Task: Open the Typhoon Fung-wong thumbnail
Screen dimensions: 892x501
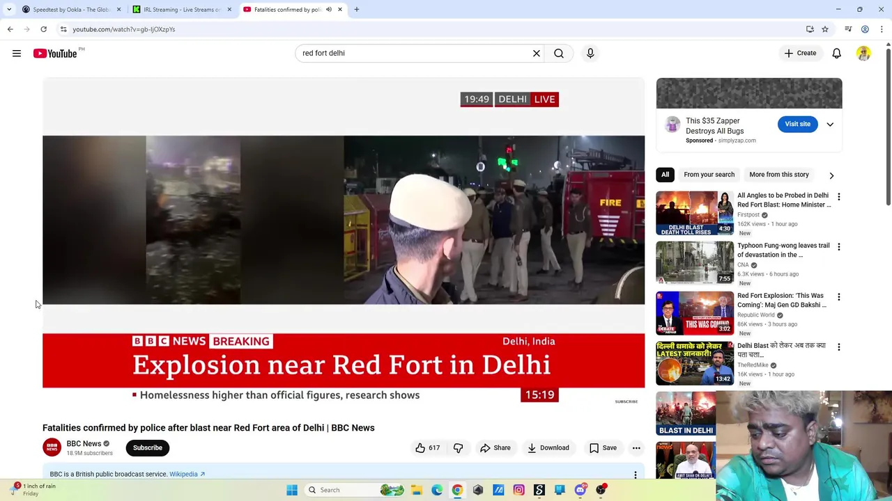Action: 694,263
